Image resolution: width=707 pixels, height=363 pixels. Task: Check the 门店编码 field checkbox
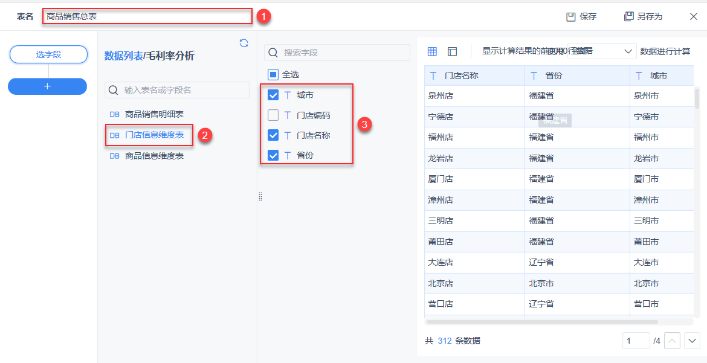click(273, 115)
